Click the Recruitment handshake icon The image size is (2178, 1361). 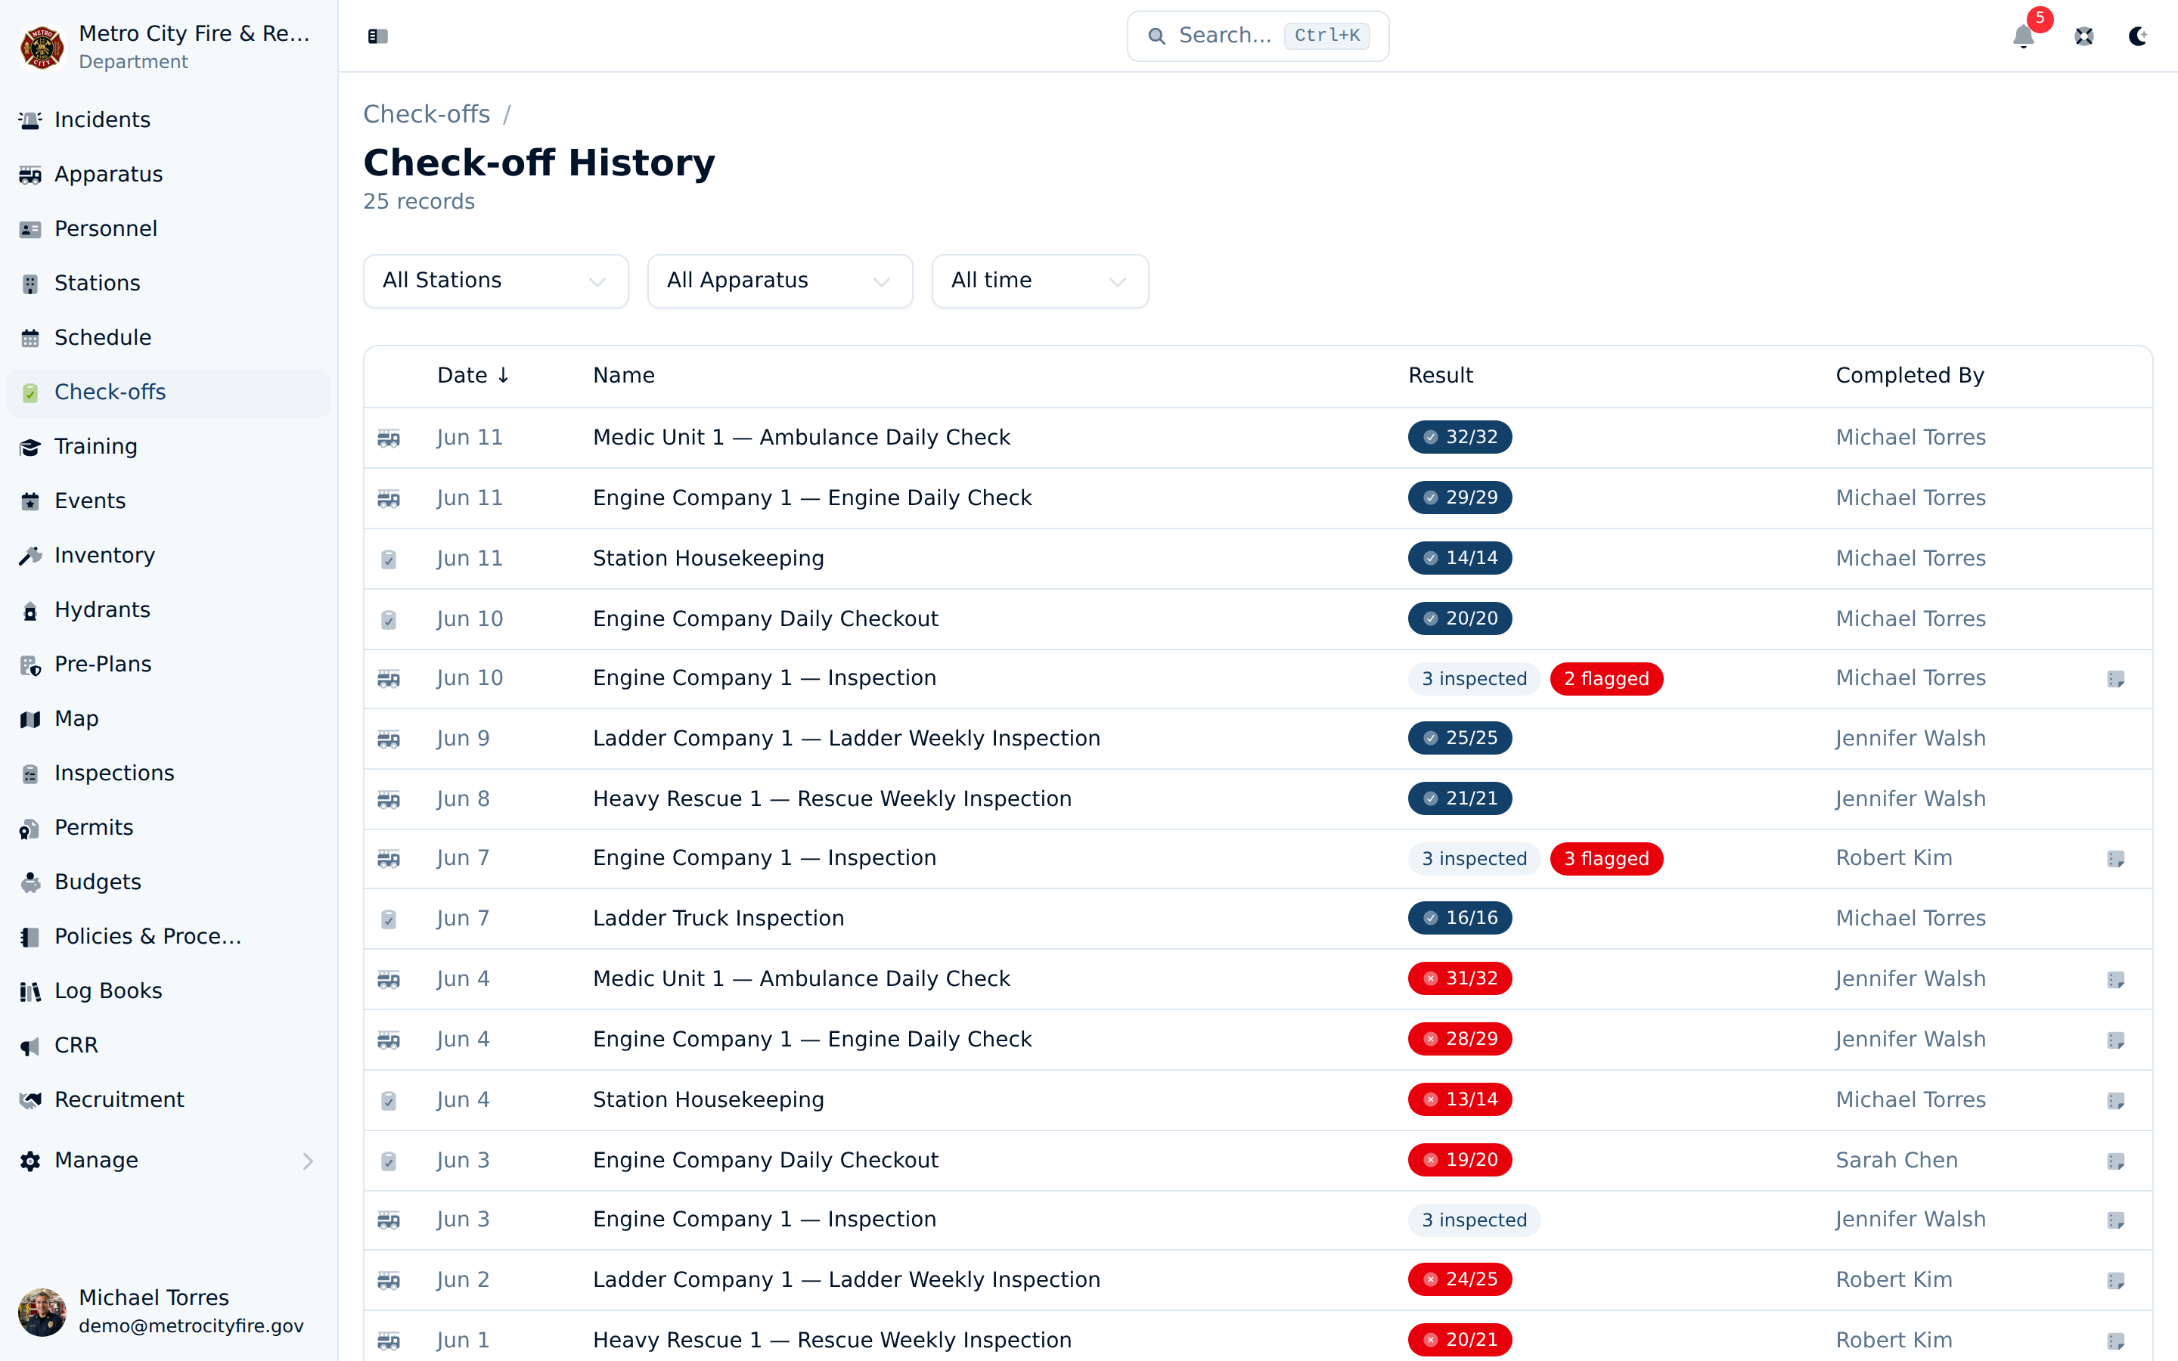[29, 1100]
